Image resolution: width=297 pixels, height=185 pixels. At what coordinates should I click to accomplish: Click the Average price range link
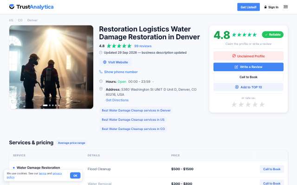71,143
